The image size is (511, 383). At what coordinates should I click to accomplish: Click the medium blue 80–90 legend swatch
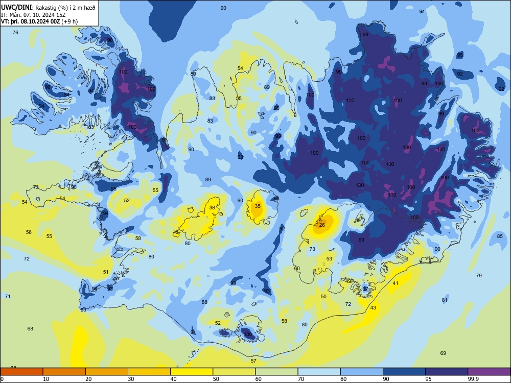(362, 372)
